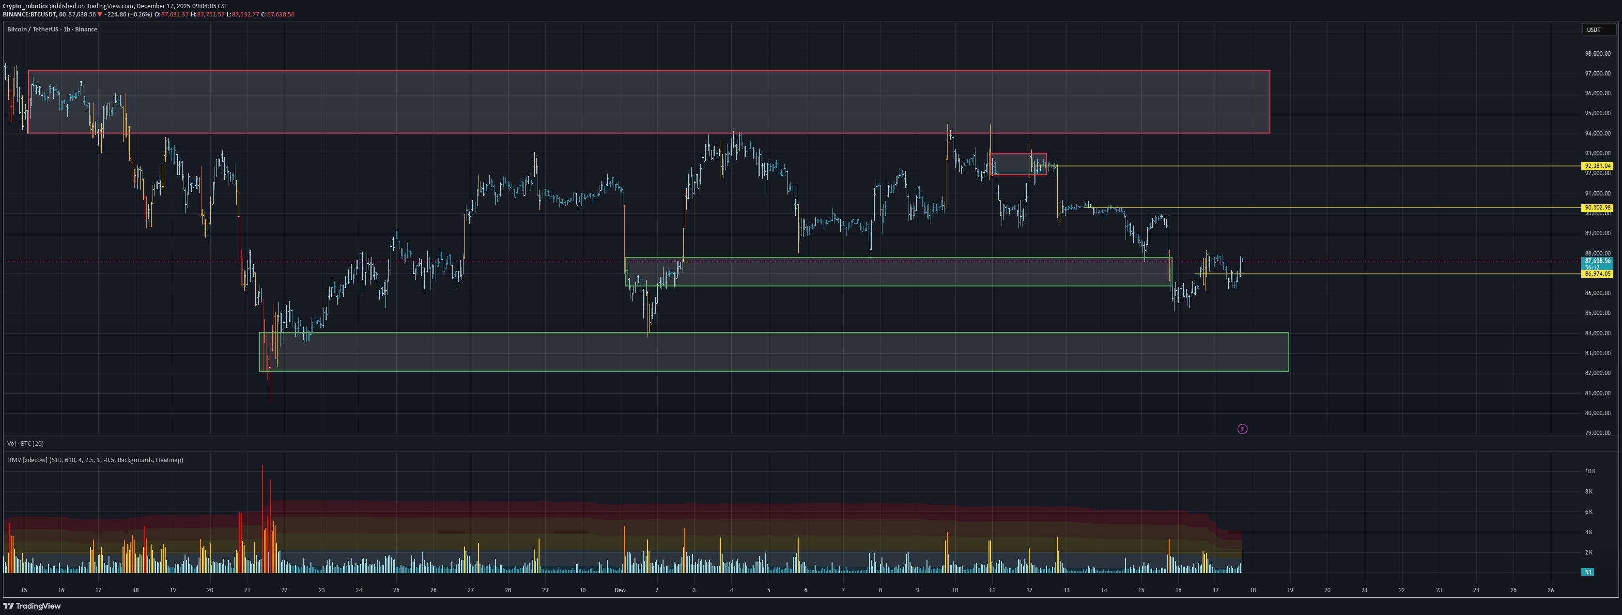This screenshot has height=615, width=1622.
Task: Click the 92,381.04 yellow price label
Action: pos(1597,166)
